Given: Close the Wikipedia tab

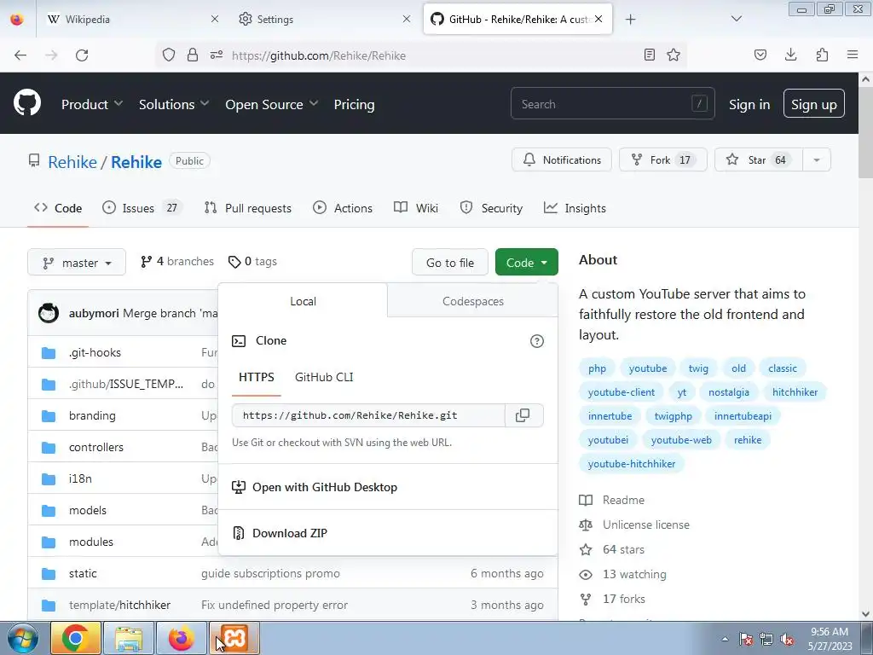Looking at the screenshot, I should coord(215,19).
